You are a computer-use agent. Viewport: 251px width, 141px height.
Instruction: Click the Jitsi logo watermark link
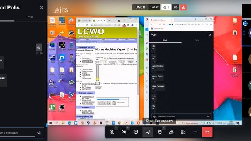pyautogui.click(x=62, y=10)
